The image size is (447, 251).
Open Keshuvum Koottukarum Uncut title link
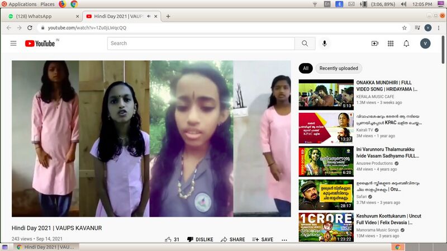(388, 219)
